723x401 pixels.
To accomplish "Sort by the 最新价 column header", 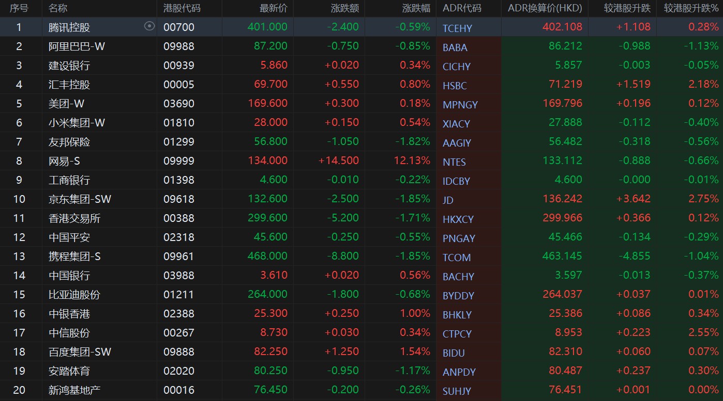I will coord(273,8).
